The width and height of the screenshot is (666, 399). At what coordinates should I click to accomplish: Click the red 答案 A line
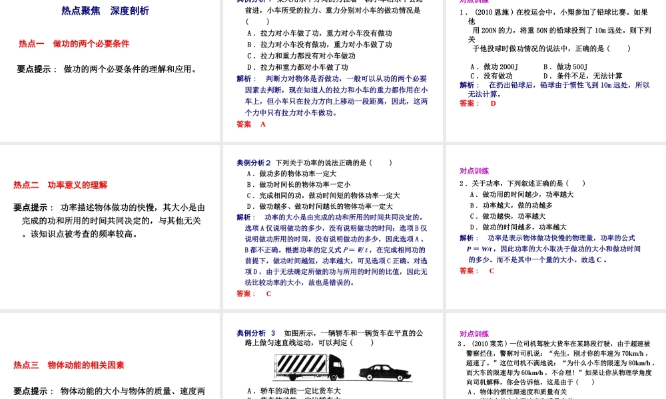[251, 124]
